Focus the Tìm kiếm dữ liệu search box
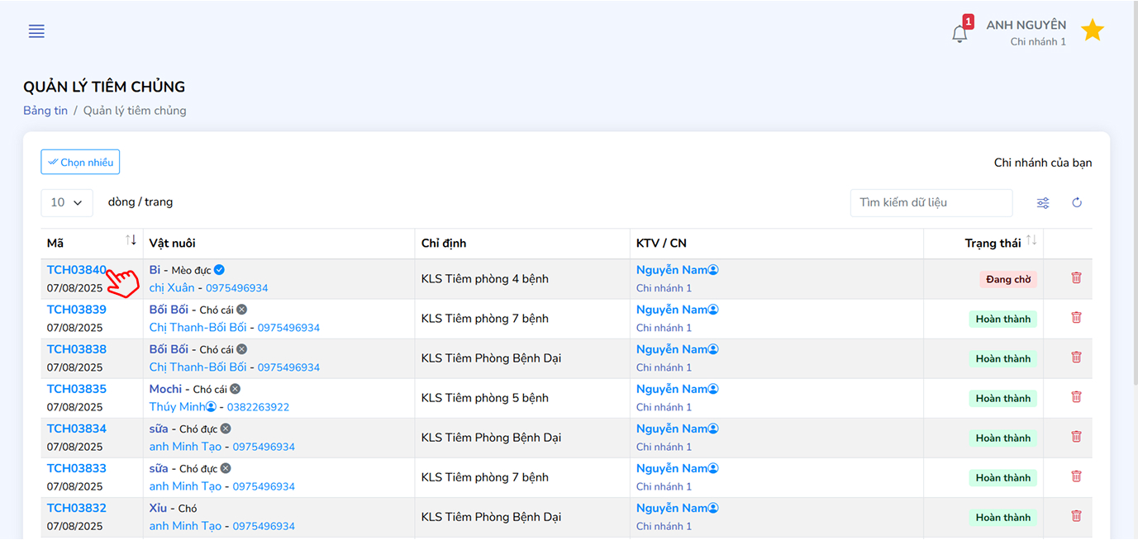This screenshot has height=540, width=1138. 931,203
